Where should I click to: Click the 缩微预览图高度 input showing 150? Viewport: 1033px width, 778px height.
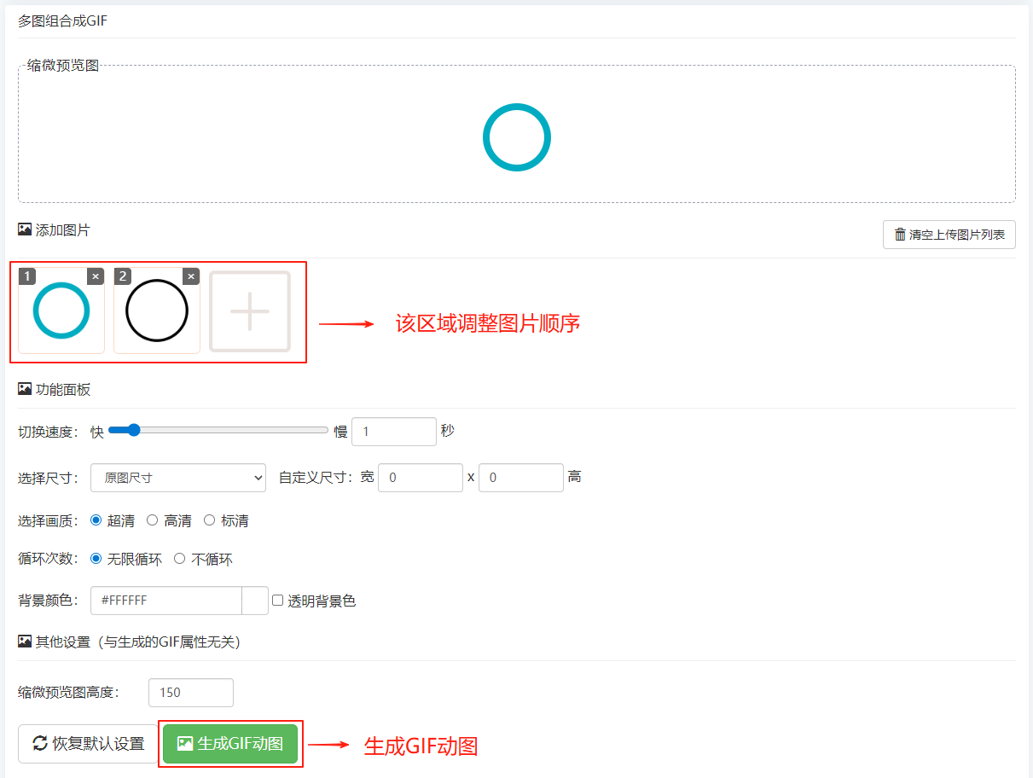click(190, 692)
